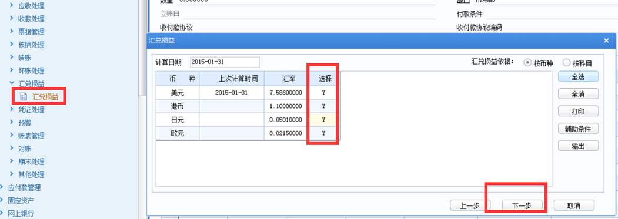
Task: Select 账表管理 tree label
Action: coord(32,136)
